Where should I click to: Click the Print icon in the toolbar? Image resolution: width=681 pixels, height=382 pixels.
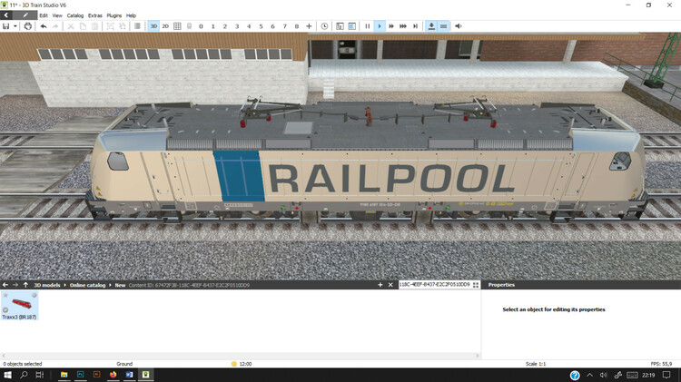28,26
